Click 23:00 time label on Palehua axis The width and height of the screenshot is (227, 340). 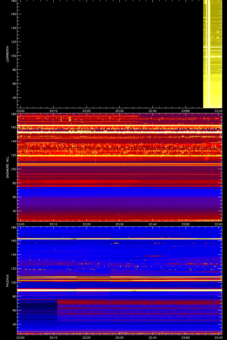(x=218, y=337)
